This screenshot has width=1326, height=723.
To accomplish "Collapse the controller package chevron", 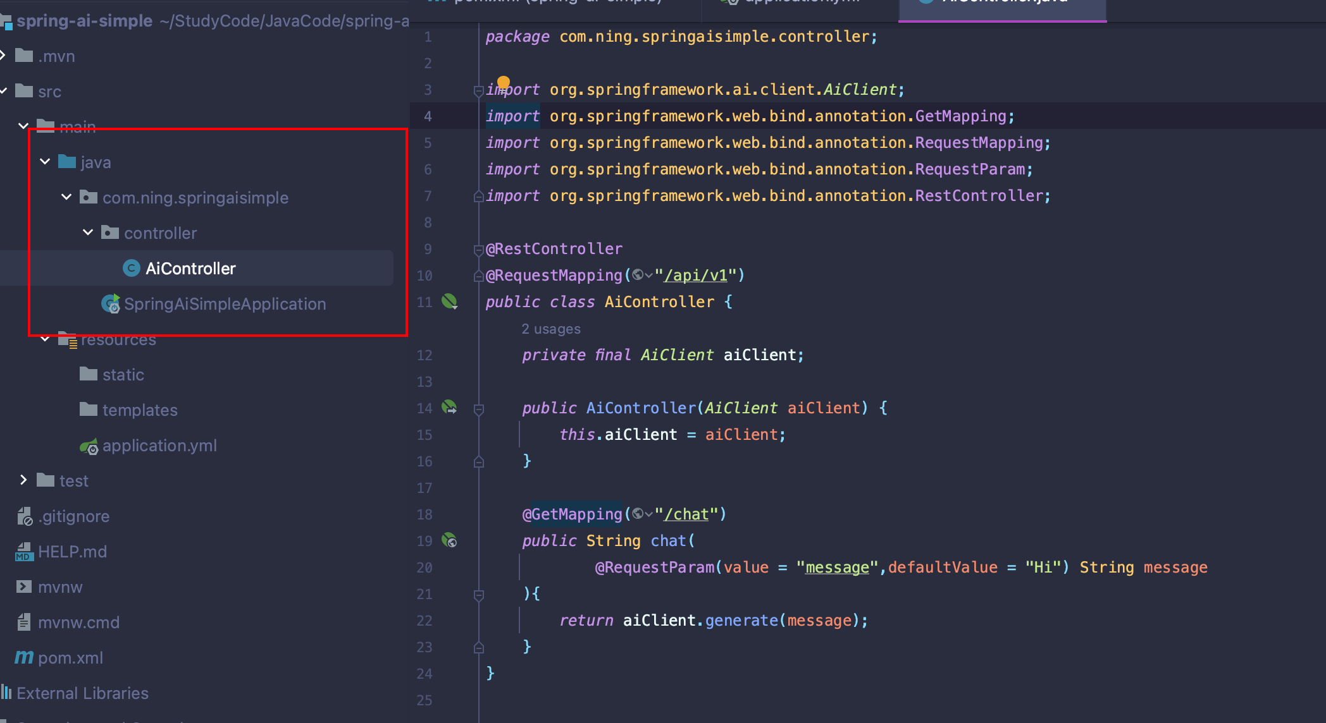I will (x=88, y=233).
